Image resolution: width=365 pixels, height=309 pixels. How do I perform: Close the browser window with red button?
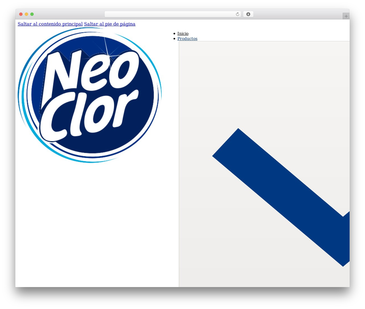pyautogui.click(x=21, y=14)
